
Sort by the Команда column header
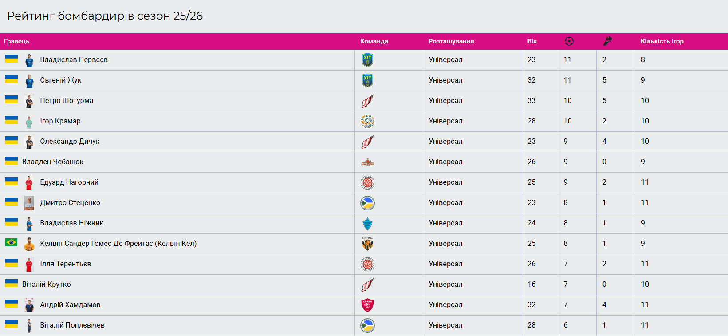(374, 41)
